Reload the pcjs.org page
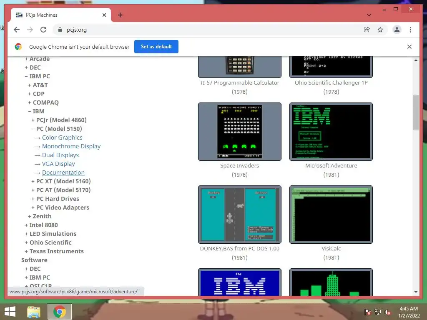Viewport: 427px width, 320px height. point(43,30)
